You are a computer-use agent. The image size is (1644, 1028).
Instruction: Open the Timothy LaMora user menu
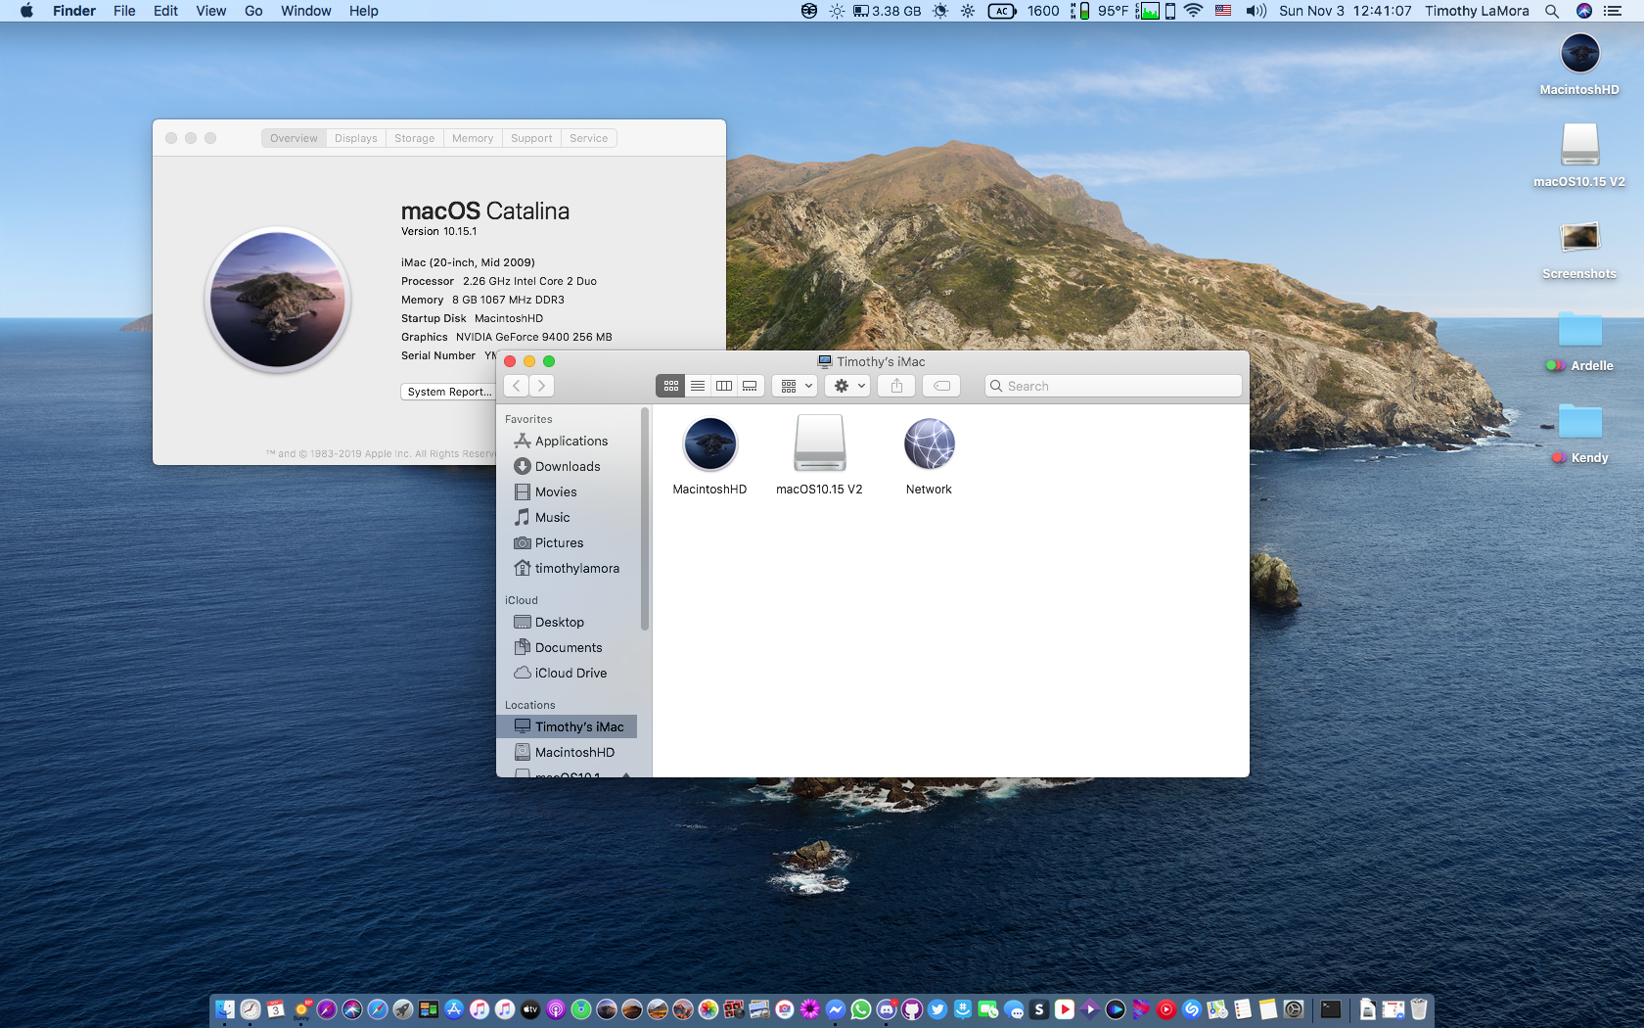tap(1476, 11)
